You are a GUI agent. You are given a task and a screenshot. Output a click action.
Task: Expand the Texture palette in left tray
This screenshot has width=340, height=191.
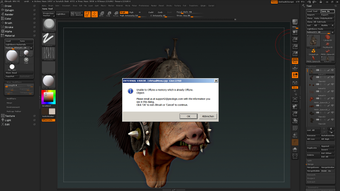click(x=10, y=116)
